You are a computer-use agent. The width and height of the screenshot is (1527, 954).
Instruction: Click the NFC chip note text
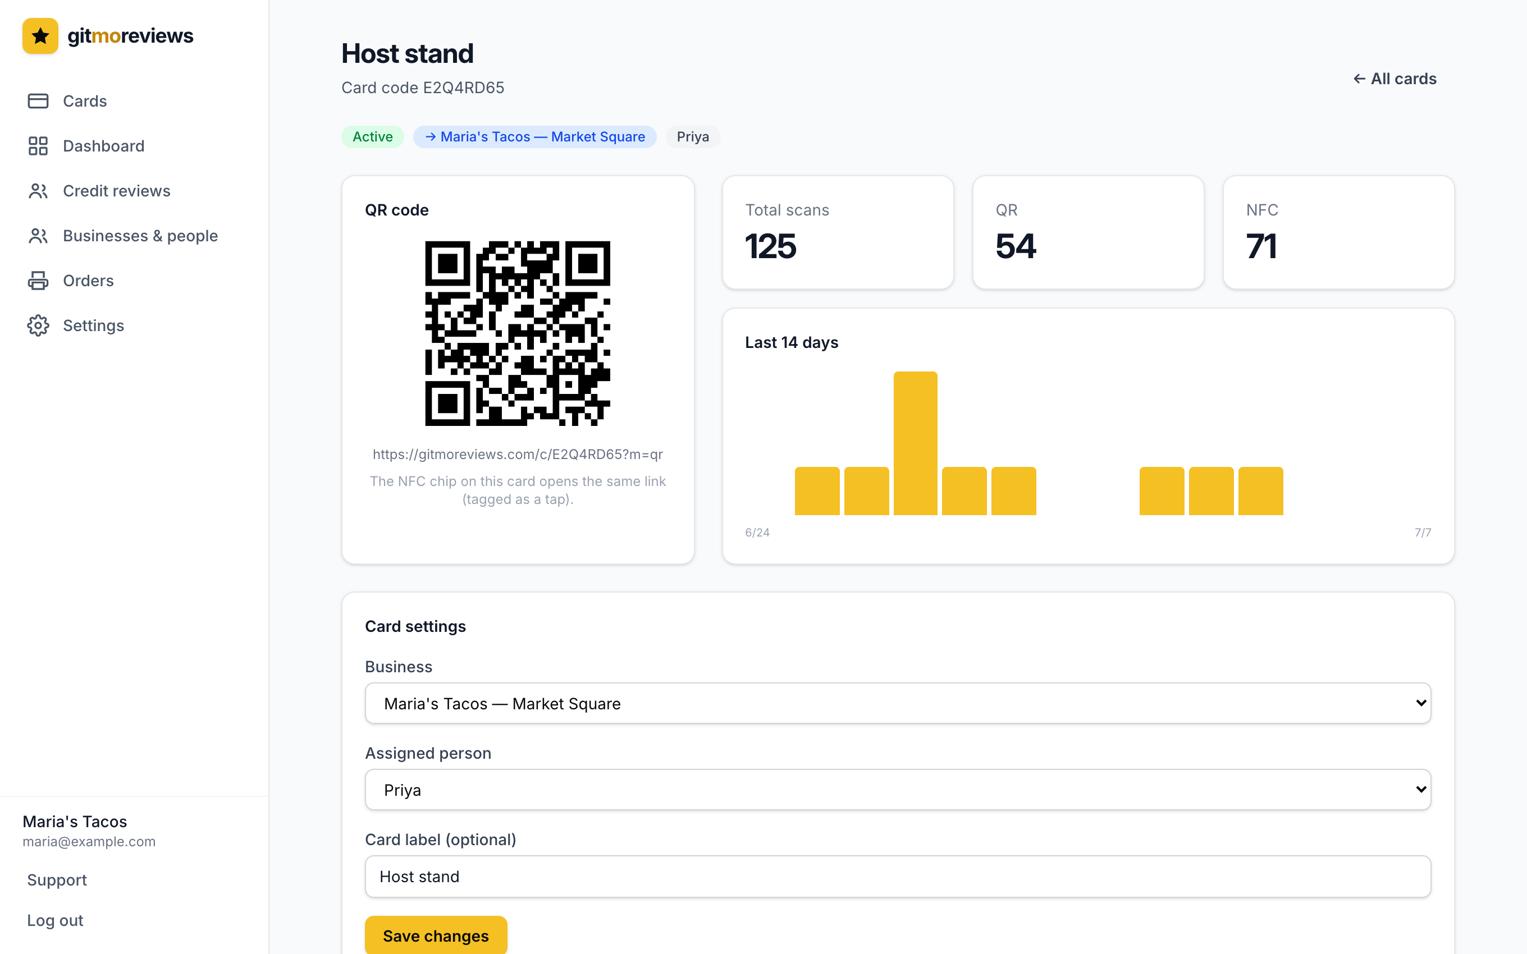tap(518, 490)
